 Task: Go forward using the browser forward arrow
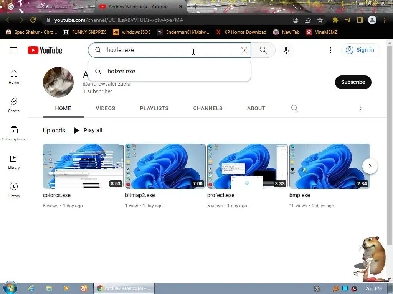click(21, 20)
